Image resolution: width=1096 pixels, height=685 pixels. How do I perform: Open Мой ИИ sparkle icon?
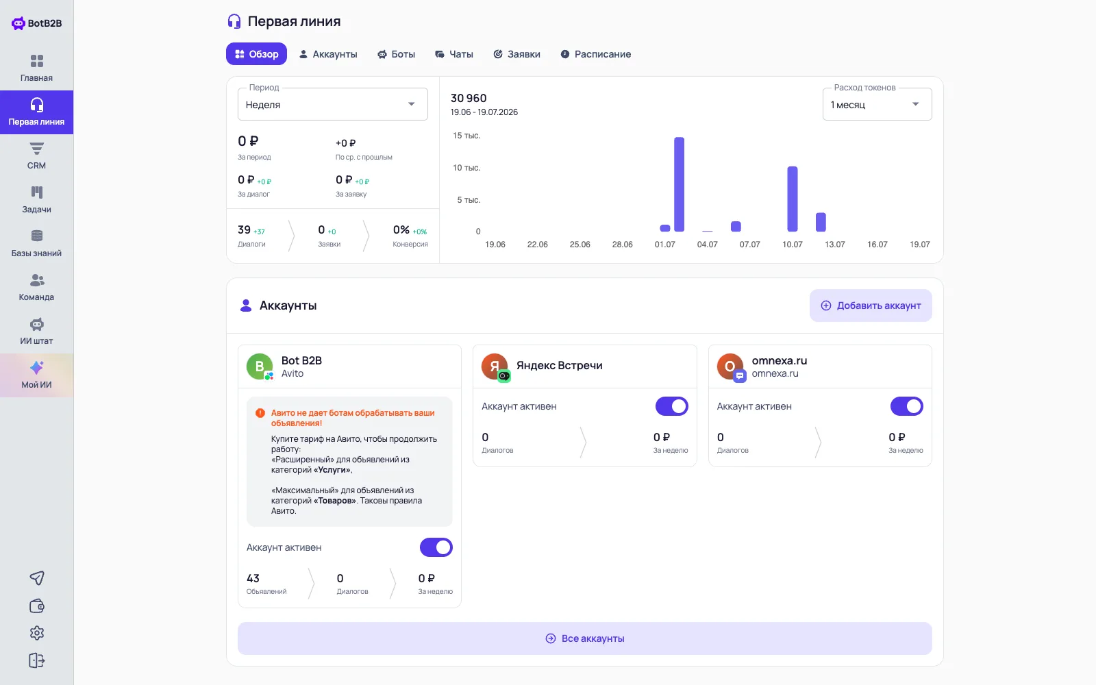click(36, 368)
